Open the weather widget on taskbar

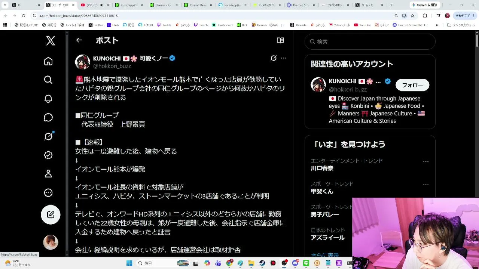point(18,263)
